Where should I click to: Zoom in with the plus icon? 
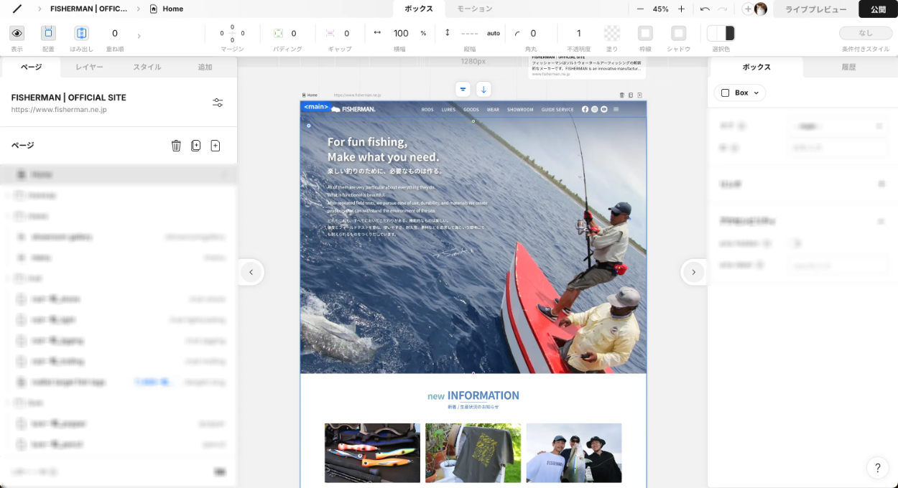tap(681, 9)
